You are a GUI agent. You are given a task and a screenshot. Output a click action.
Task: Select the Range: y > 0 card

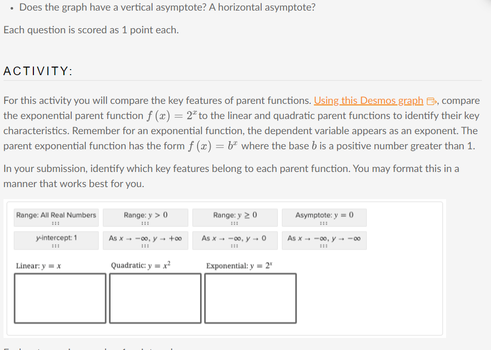coord(145,214)
